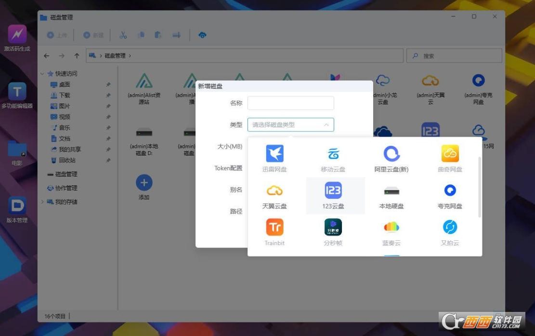The height and width of the screenshot is (336, 535).
Task: Pick 阿里云盘(新) from the list
Action: coord(391,159)
